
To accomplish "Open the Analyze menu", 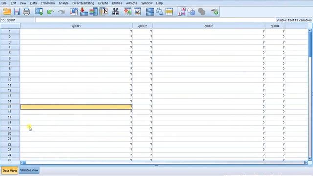I will [x=64, y=3].
